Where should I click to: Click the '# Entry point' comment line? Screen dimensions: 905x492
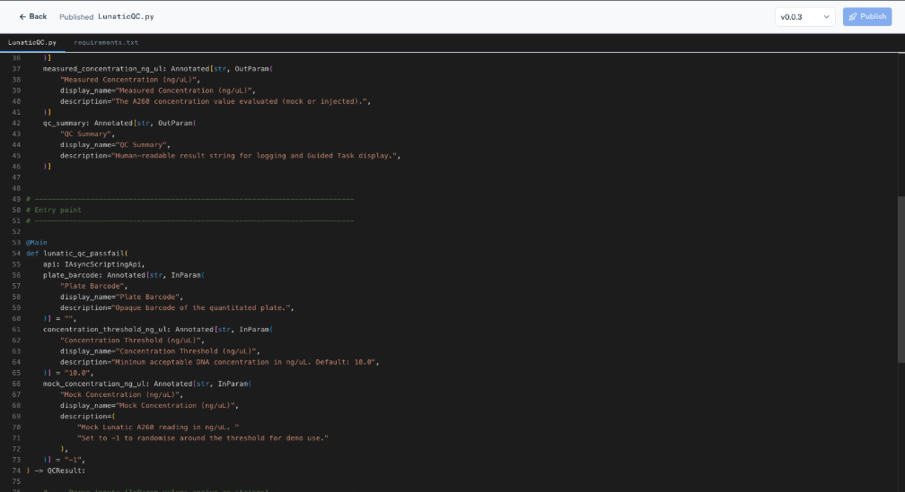(x=54, y=210)
